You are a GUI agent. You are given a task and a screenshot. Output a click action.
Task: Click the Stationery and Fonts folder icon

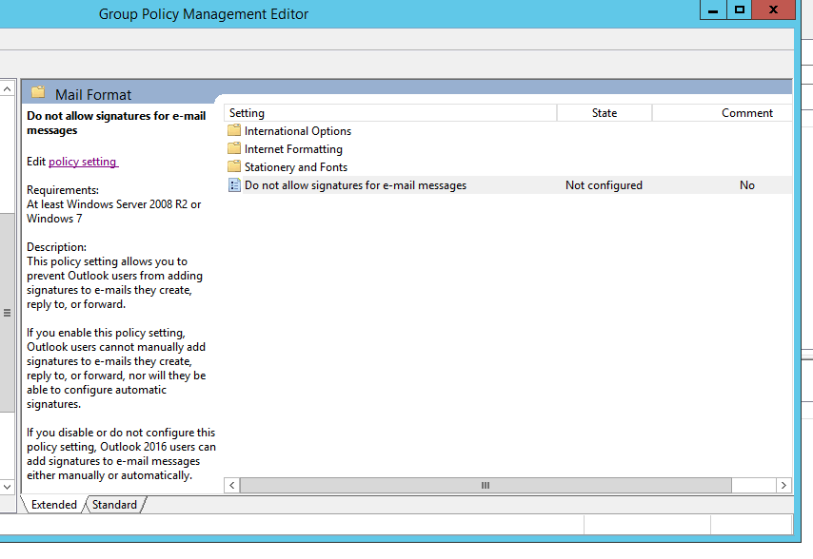click(234, 167)
